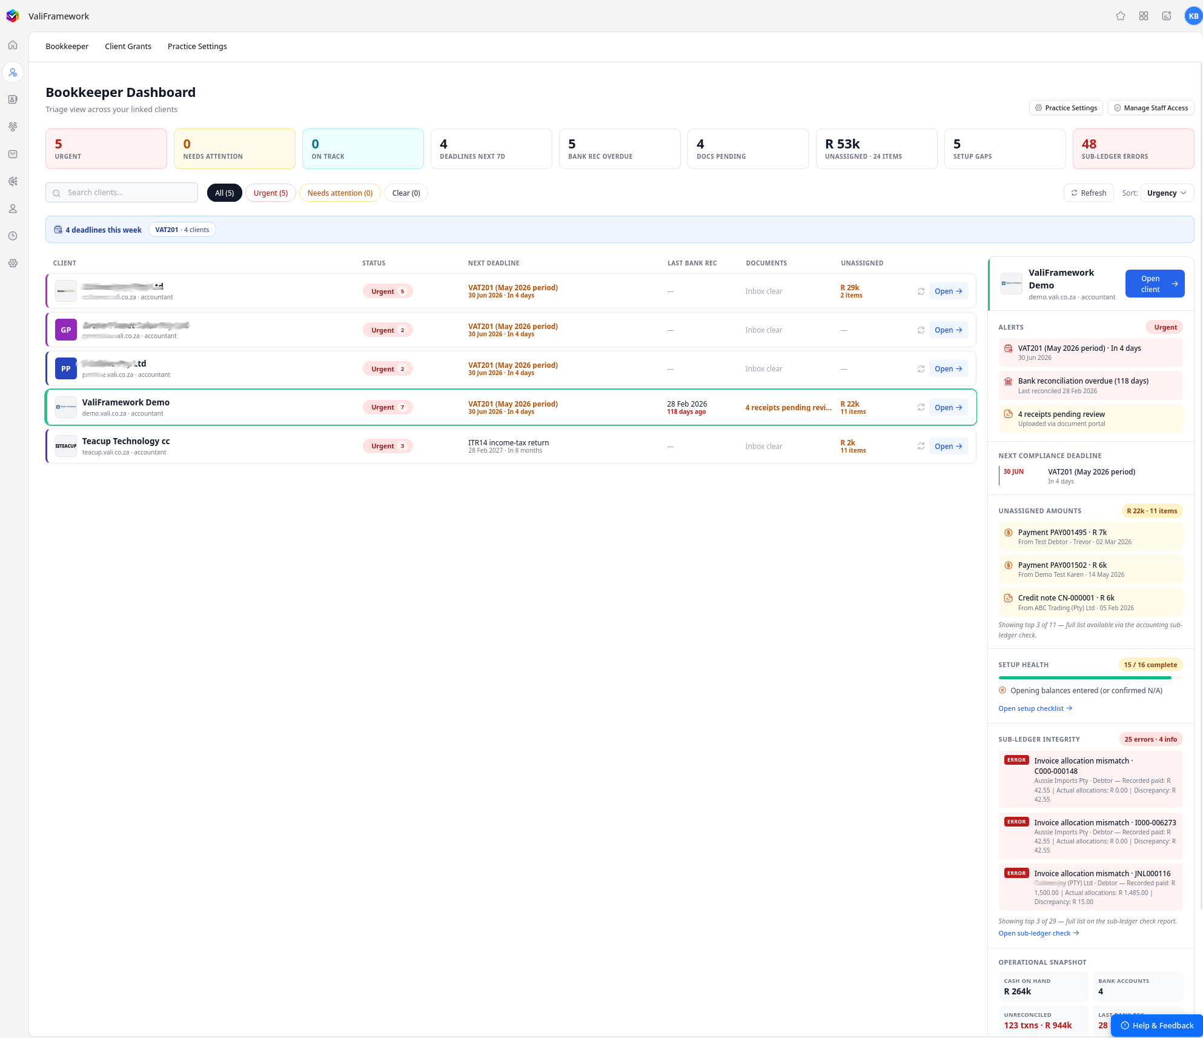This screenshot has height=1038, width=1203.
Task: Click the PP client avatar
Action: [x=66, y=368]
